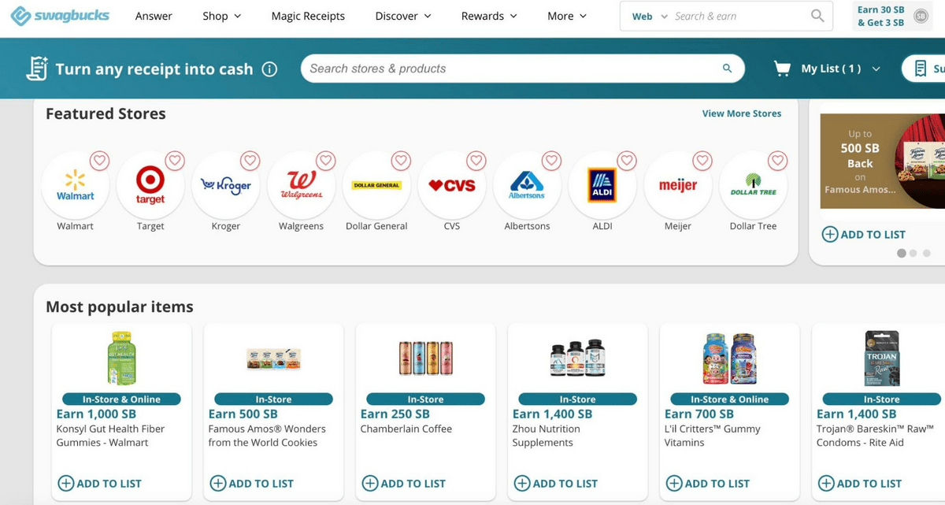This screenshot has height=505, width=945.
Task: Add Trojan Bareskin Raw Condoms to list
Action: pos(860,483)
